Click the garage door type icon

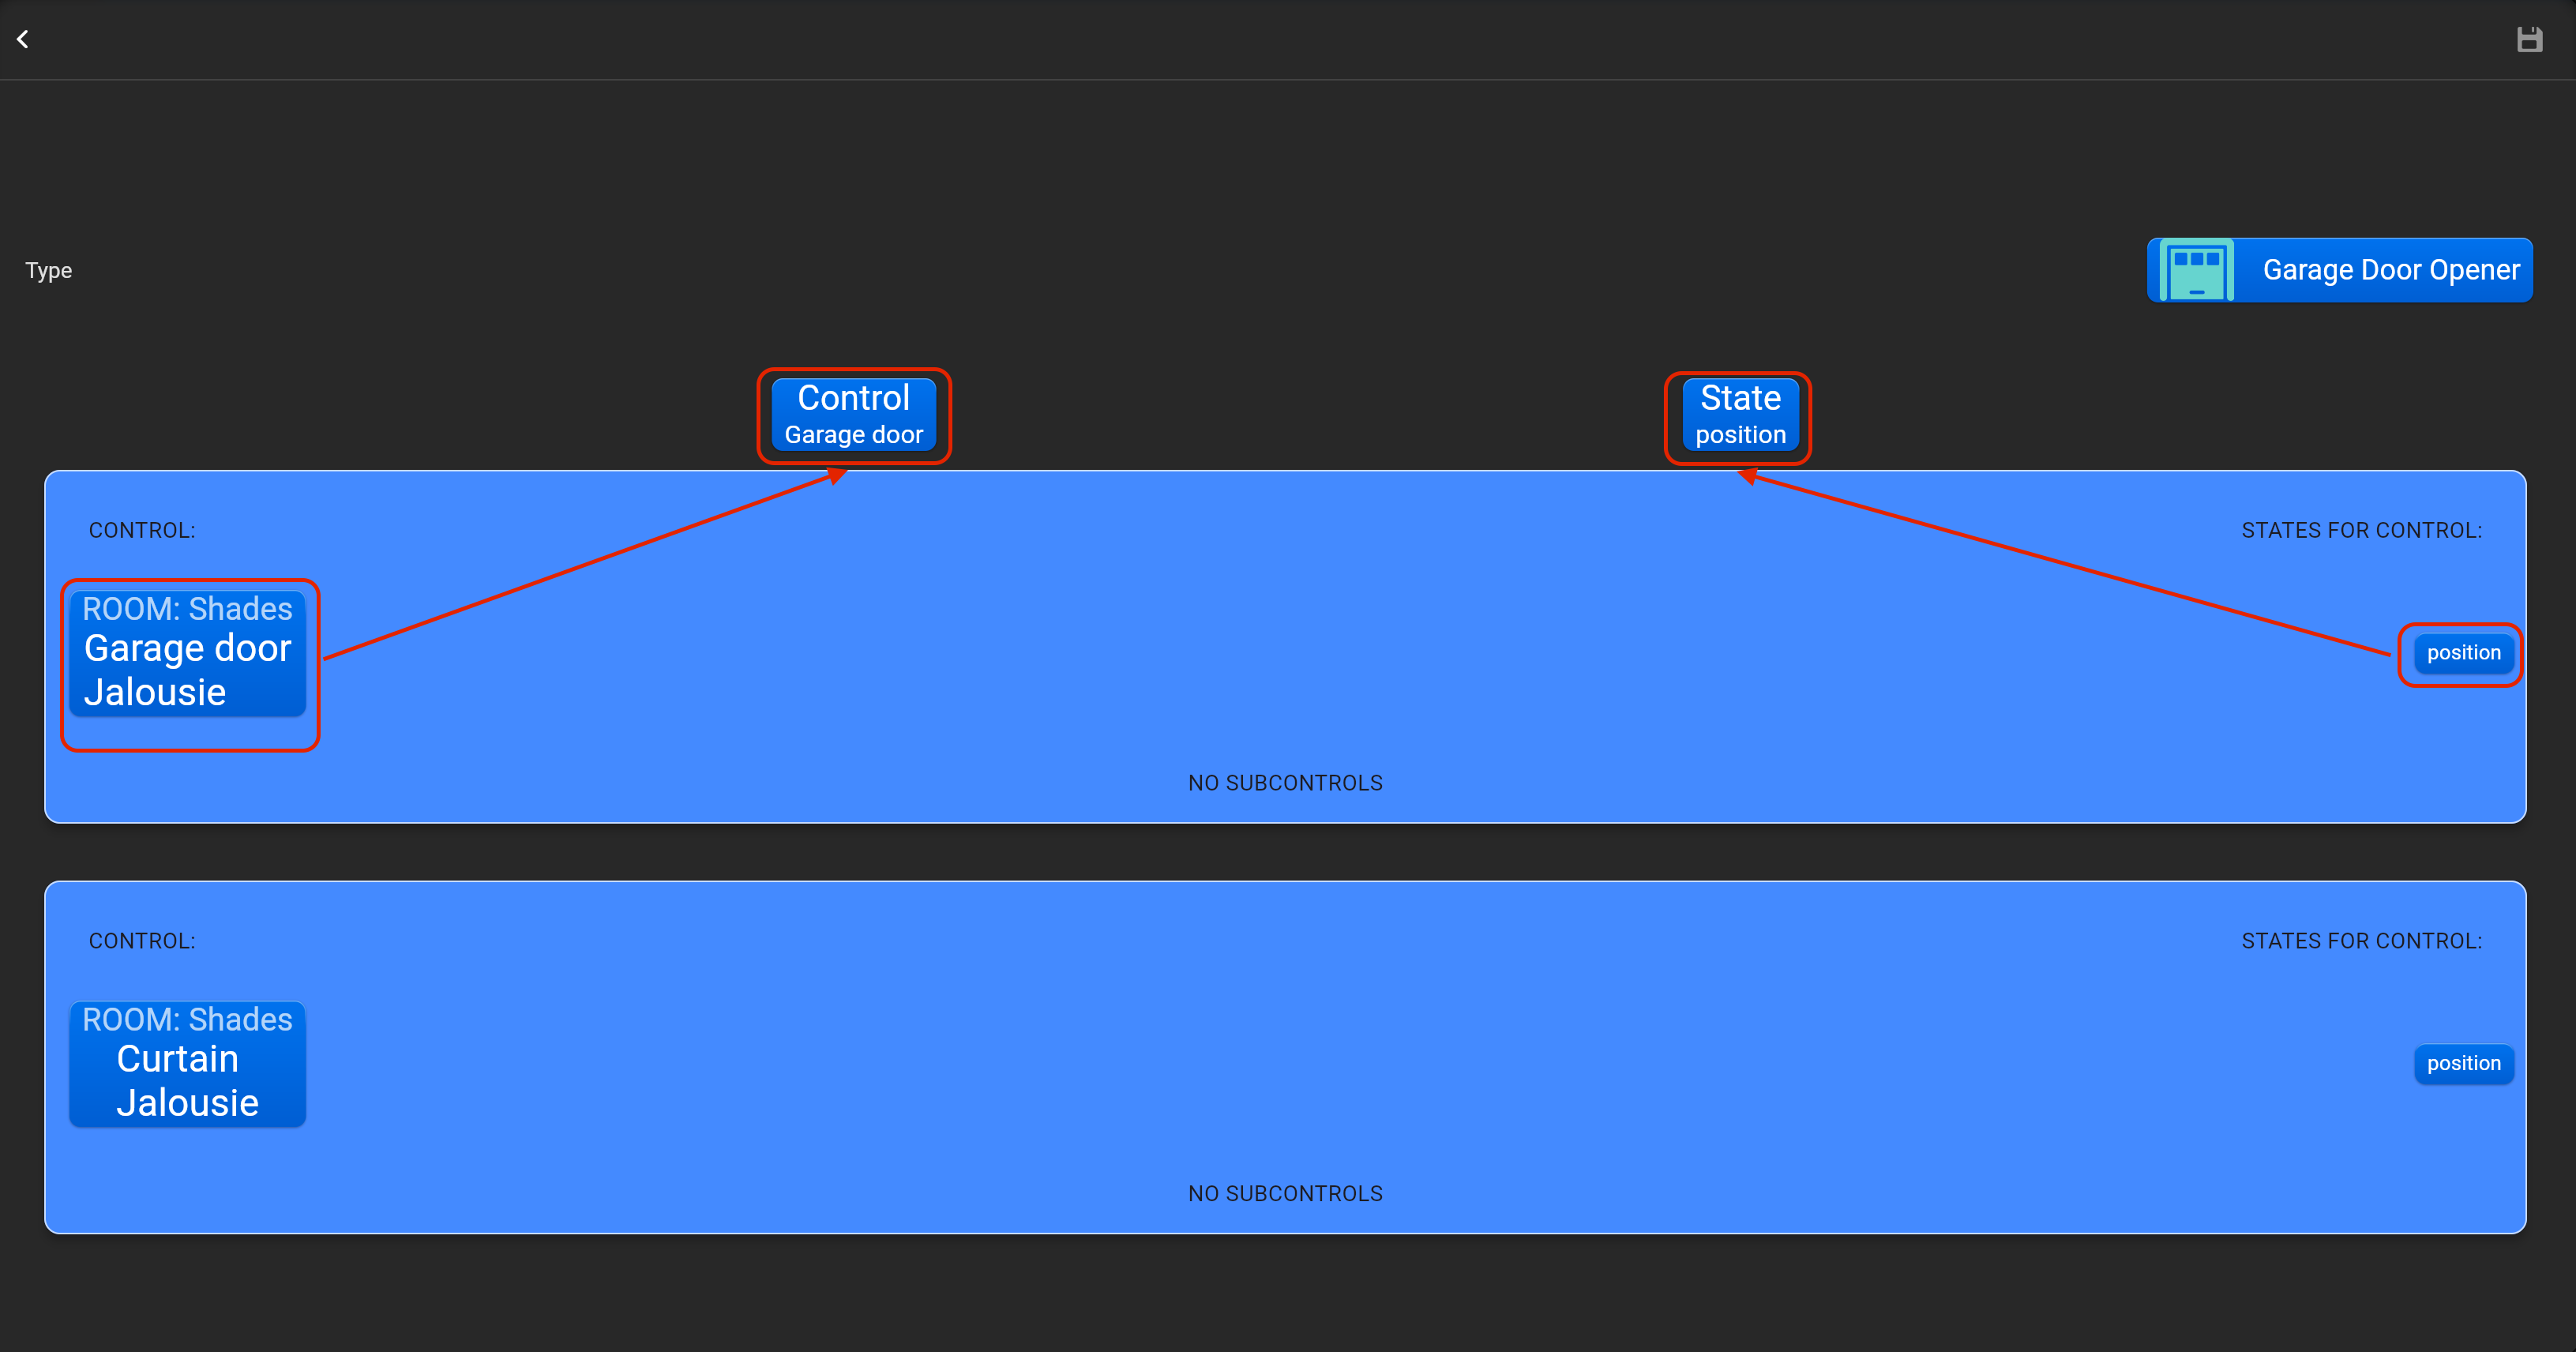(x=2196, y=270)
